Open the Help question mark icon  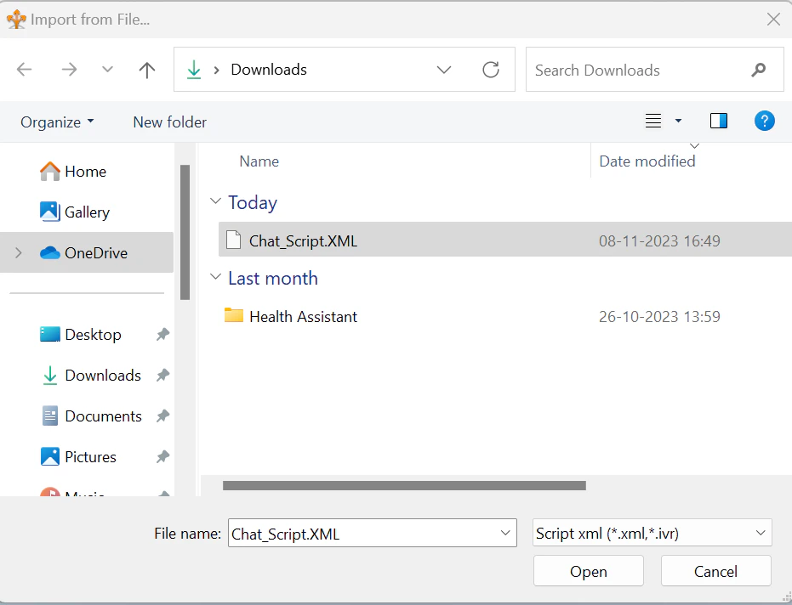pyautogui.click(x=764, y=121)
